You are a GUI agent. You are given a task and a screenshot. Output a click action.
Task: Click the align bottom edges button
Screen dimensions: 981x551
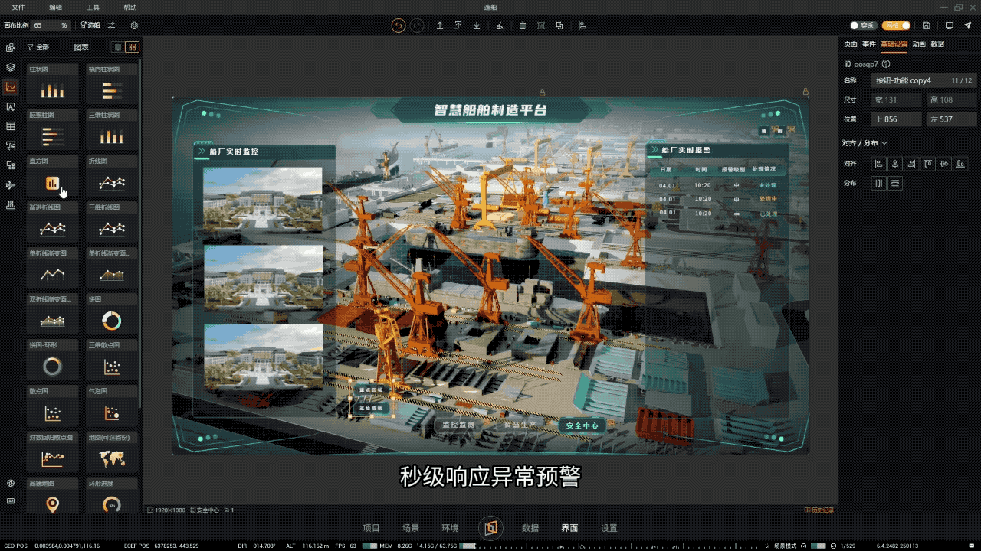[960, 163]
